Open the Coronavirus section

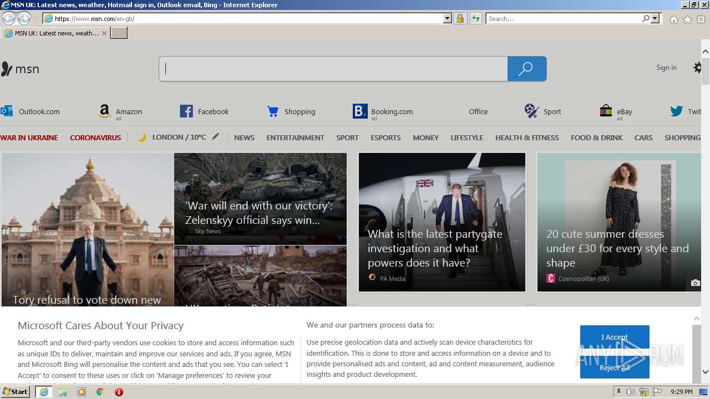[x=95, y=137]
